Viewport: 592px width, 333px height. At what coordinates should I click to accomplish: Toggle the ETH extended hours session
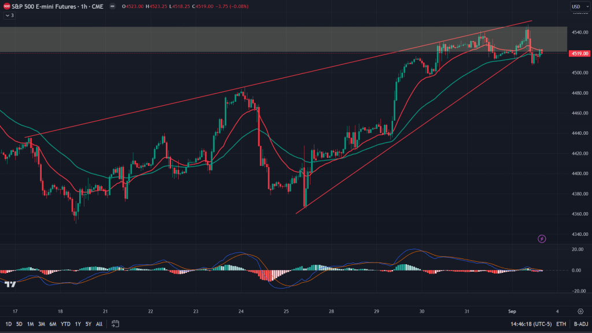(561, 324)
